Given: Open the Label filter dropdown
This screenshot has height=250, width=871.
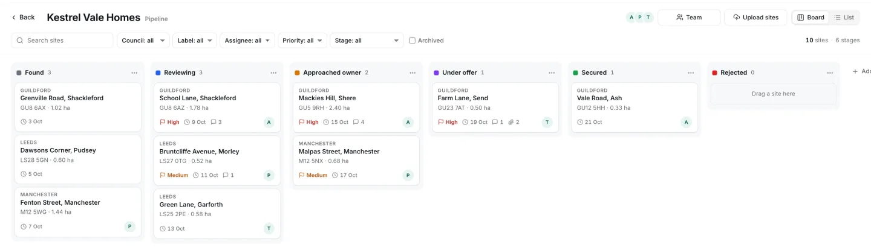Looking at the screenshot, I should click(195, 40).
